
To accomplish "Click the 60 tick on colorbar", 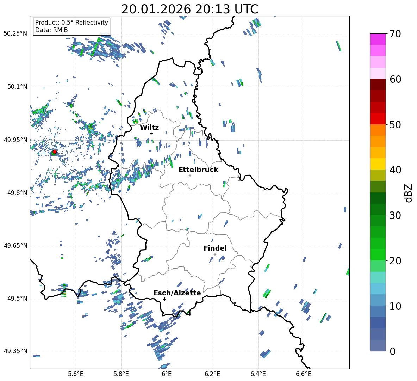I will (x=395, y=79).
